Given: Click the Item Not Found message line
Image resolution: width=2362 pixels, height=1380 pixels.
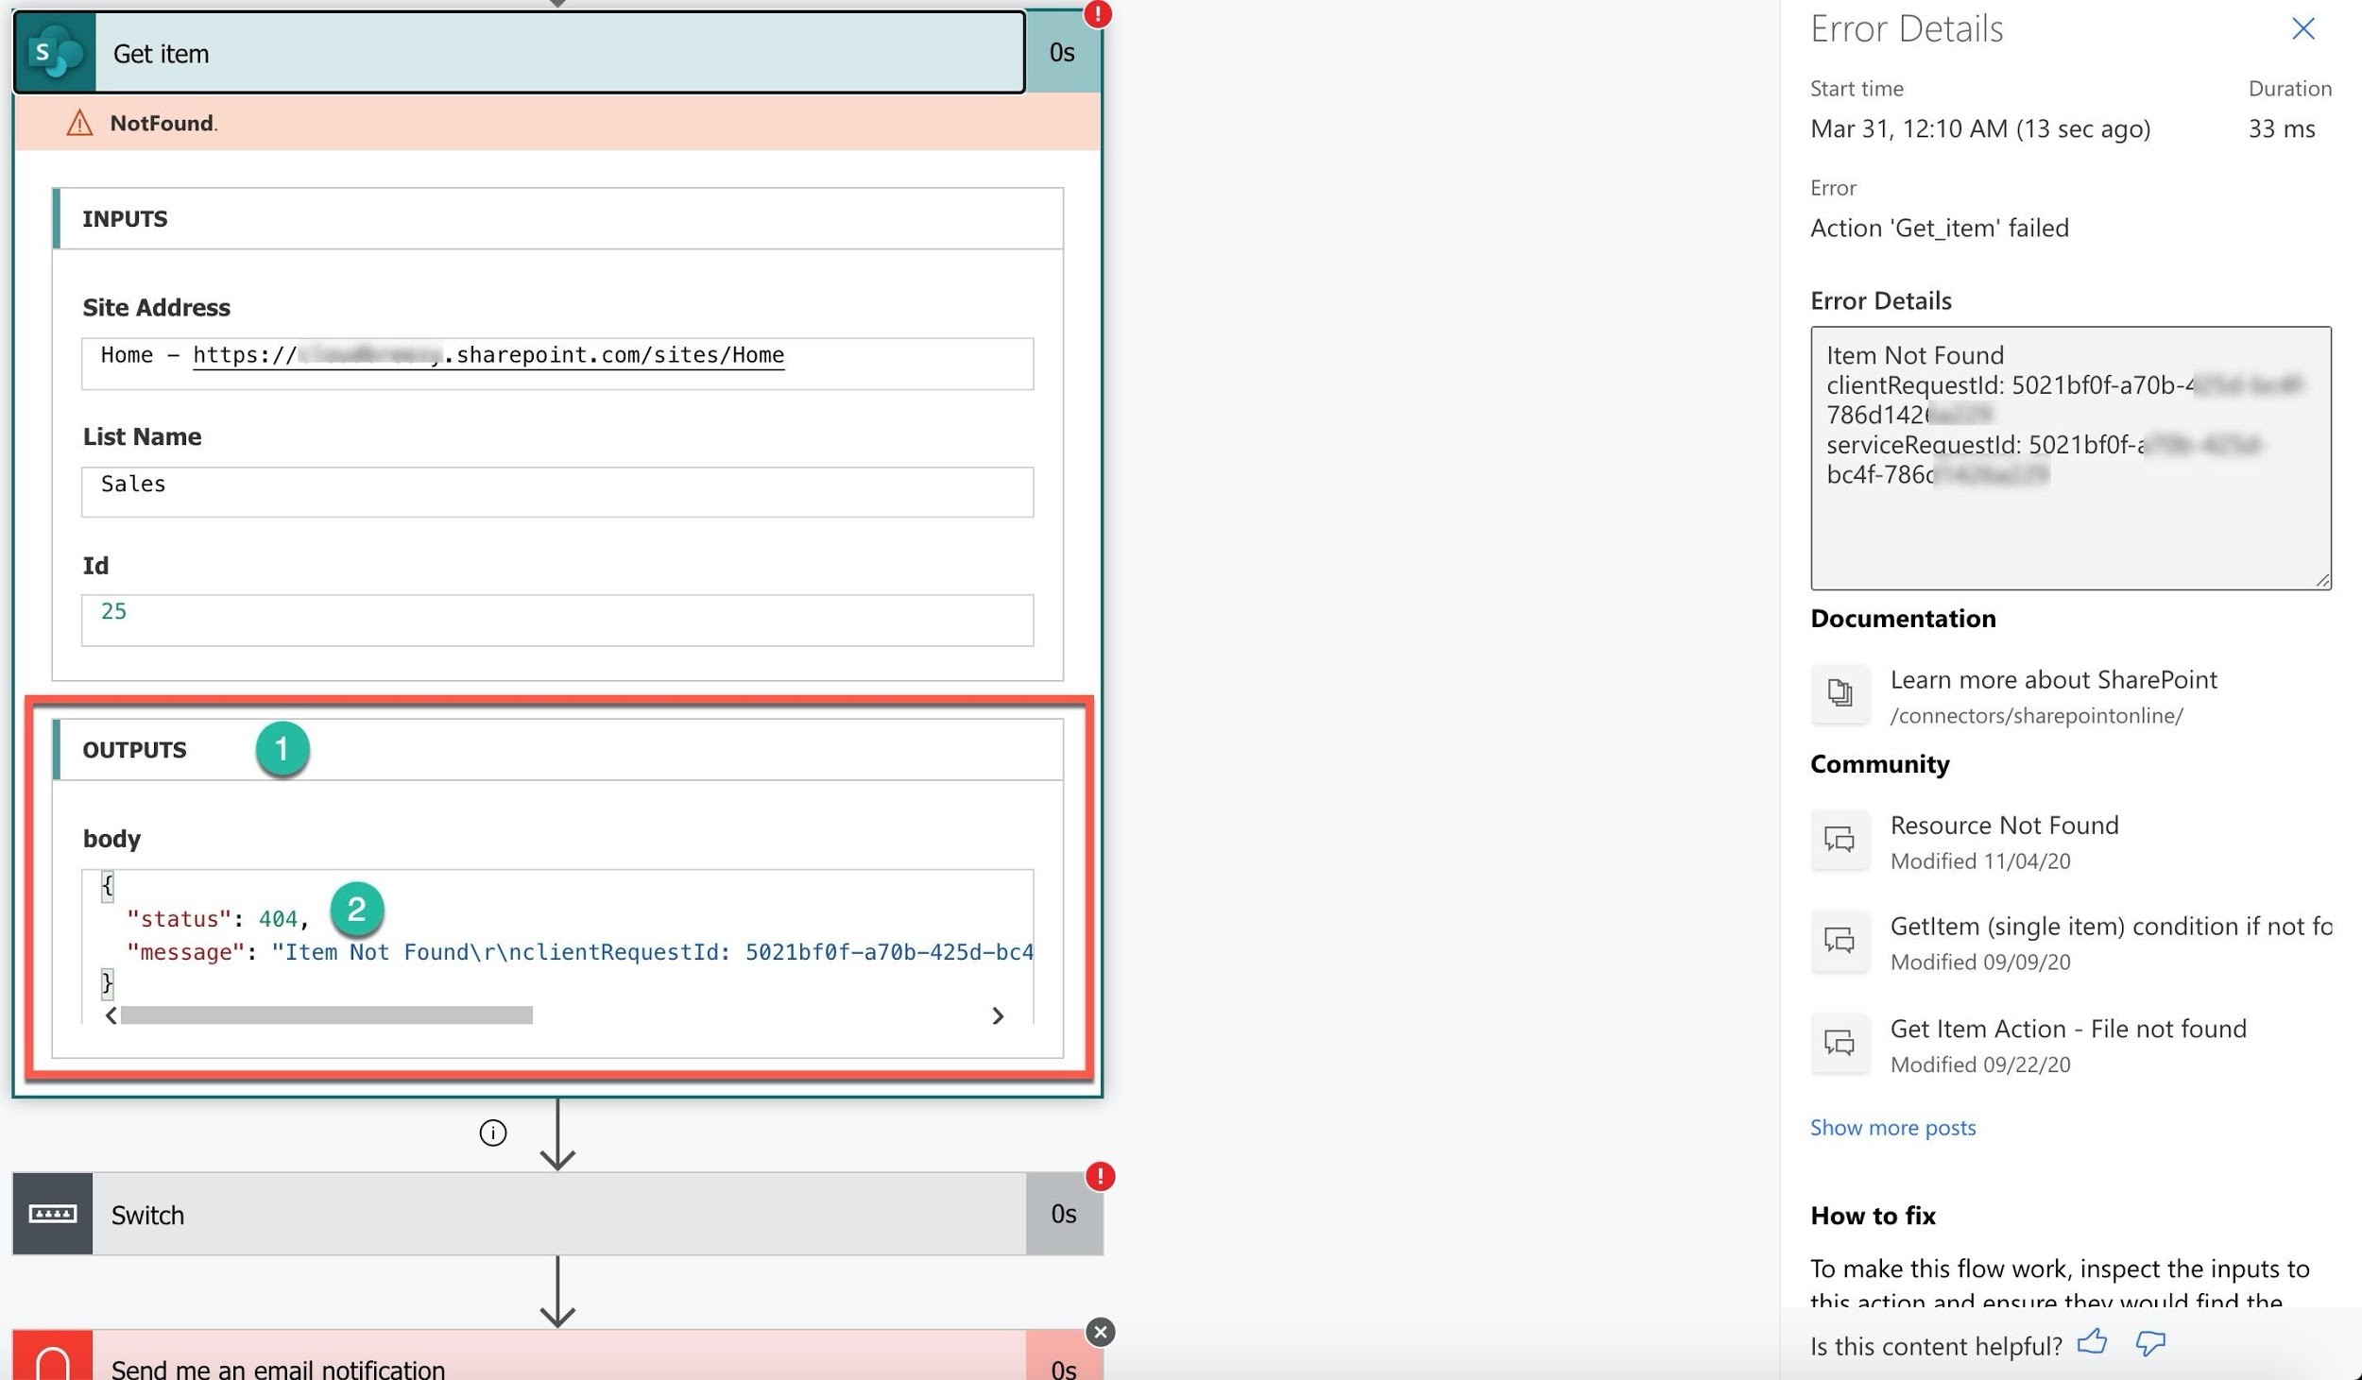Looking at the screenshot, I should [x=579, y=952].
